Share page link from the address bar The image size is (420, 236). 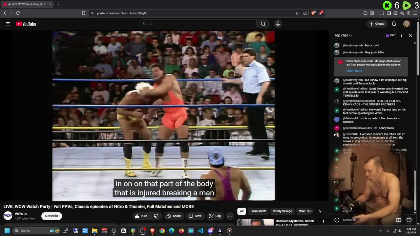tap(305, 13)
